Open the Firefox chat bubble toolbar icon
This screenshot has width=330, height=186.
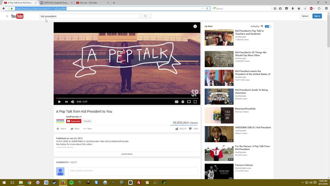pos(319,9)
